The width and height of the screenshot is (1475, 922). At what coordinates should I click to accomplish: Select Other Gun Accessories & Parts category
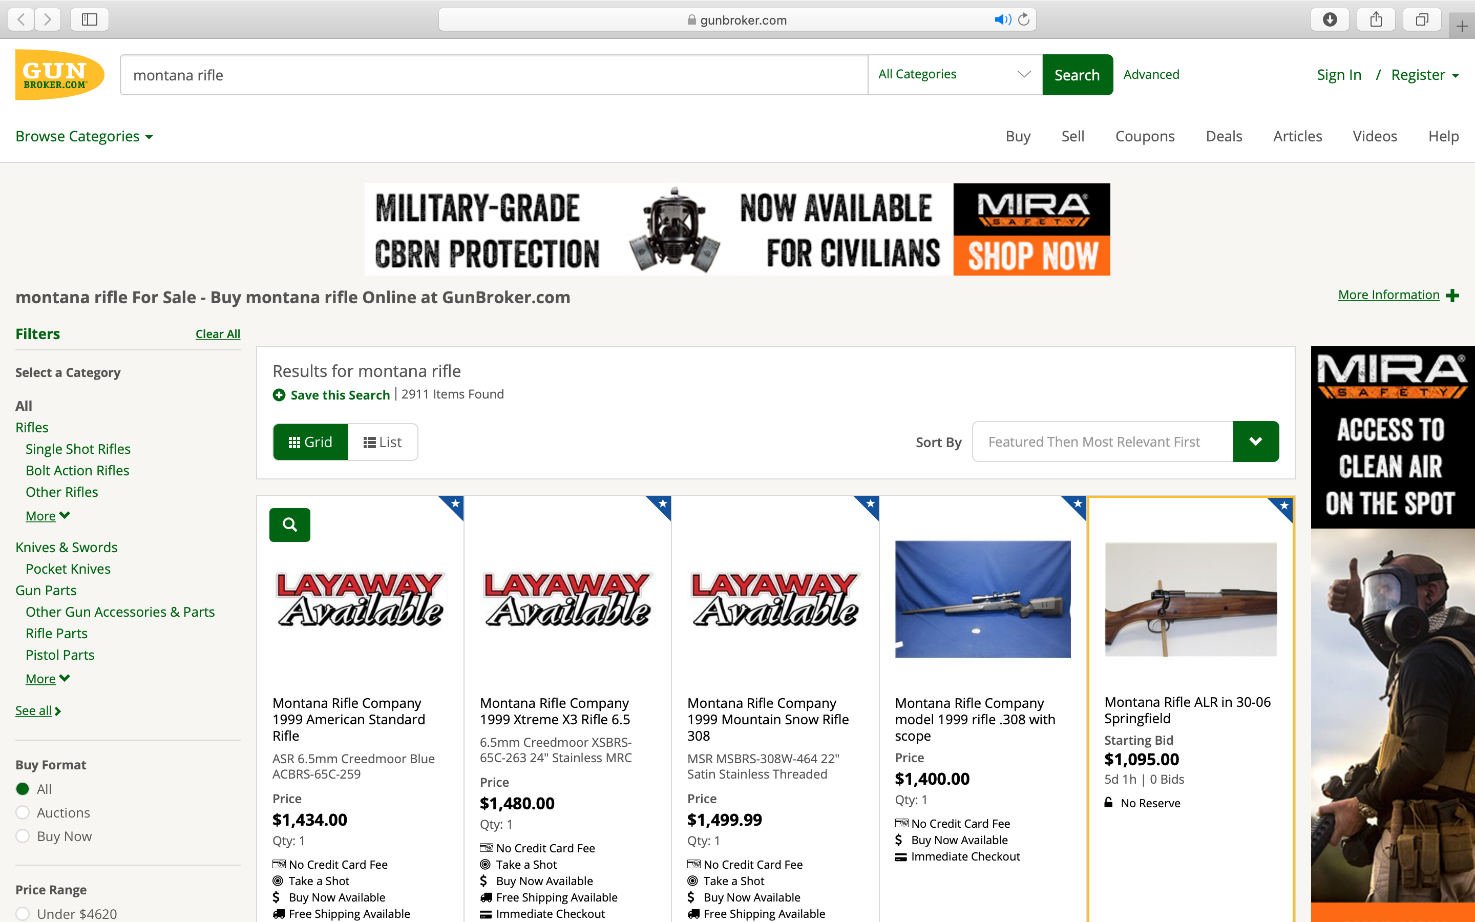120,612
